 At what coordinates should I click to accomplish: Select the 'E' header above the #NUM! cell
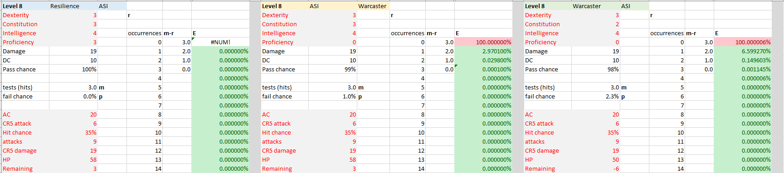(x=195, y=33)
